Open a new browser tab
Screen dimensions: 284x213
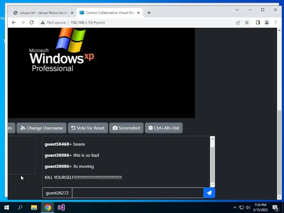[149, 13]
